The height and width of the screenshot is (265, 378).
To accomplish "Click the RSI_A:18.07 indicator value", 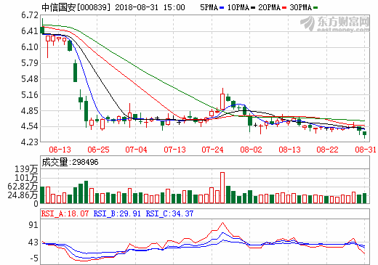I will 65,213.
